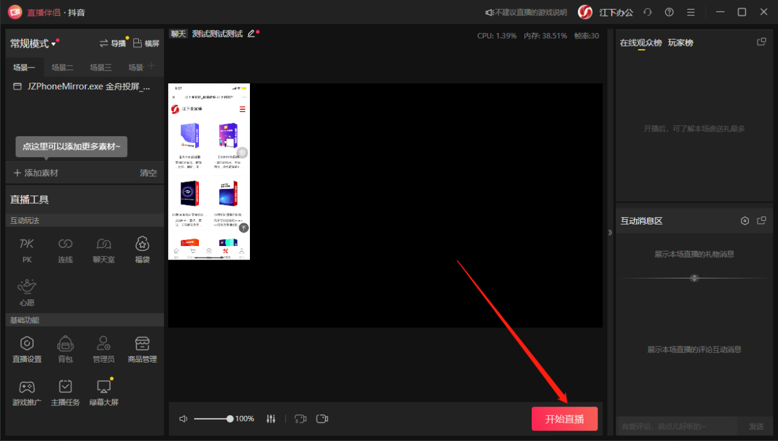Screen dimensions: 778x441
Task: Click 开始直播 to start streaming
Action: (565, 419)
